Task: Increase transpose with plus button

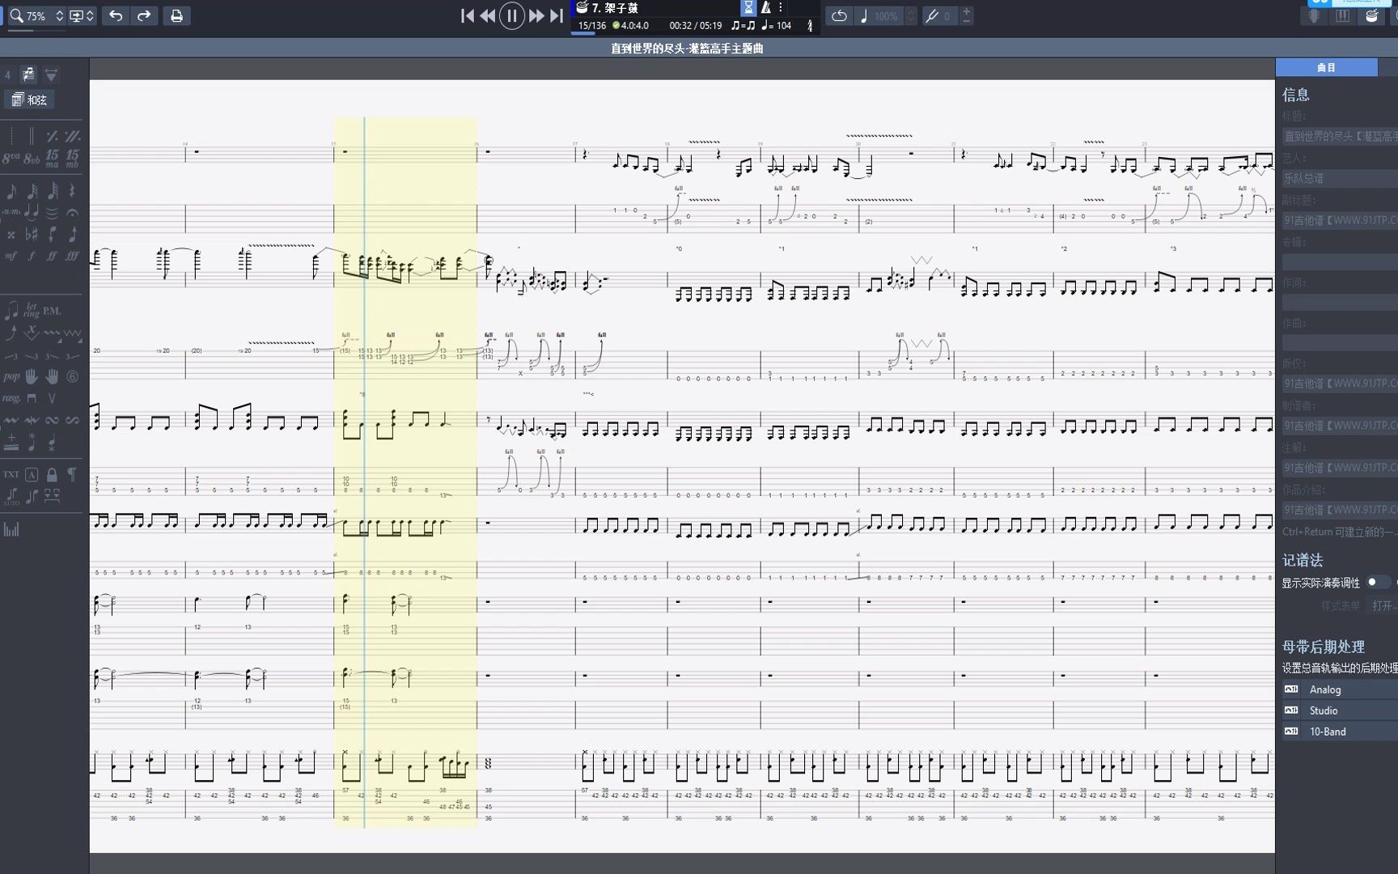Action: tap(966, 11)
